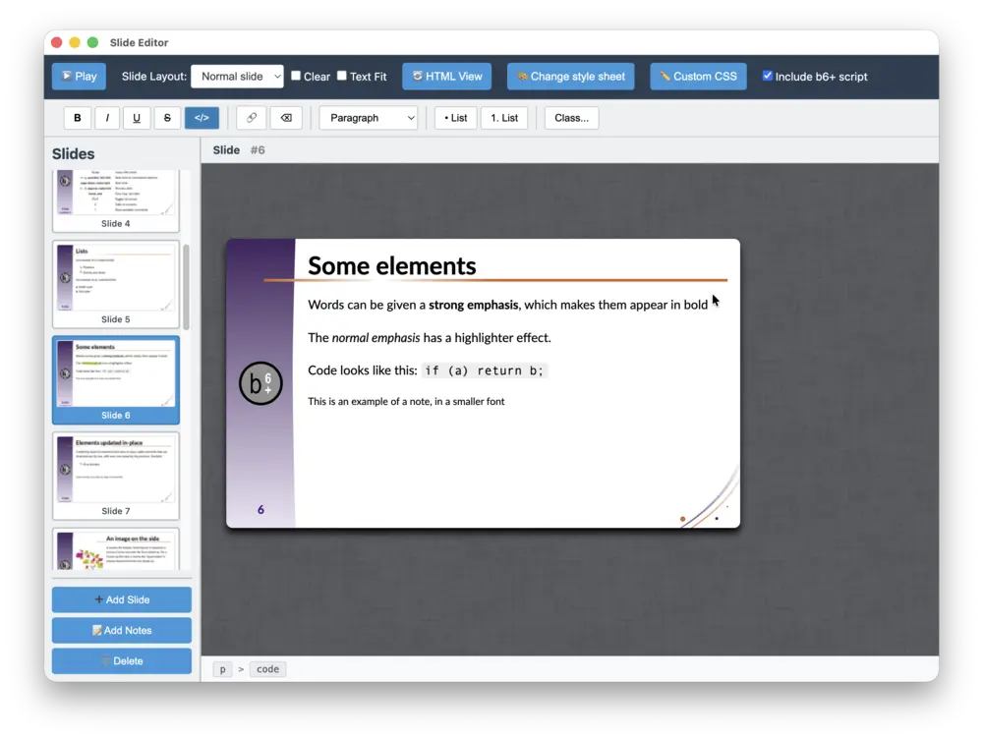Screen dimensions: 983x740
Task: Toggle underline formatting
Action: click(136, 117)
